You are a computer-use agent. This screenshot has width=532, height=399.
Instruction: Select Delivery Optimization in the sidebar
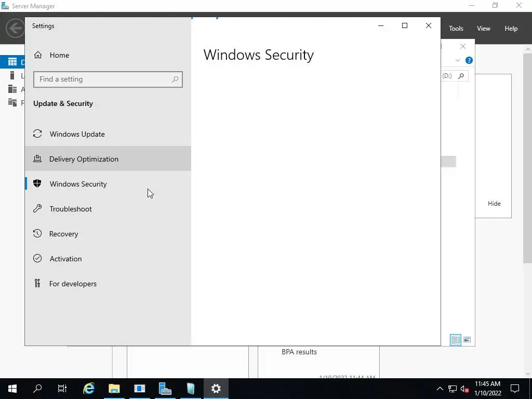(x=108, y=159)
